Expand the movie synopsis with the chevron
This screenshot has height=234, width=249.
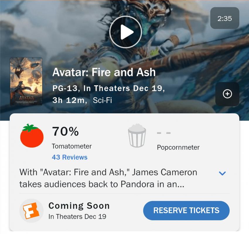(222, 173)
